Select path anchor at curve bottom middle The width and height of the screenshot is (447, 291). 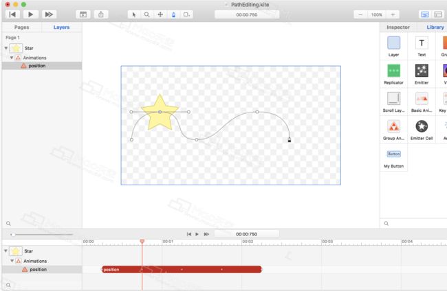[x=197, y=140]
